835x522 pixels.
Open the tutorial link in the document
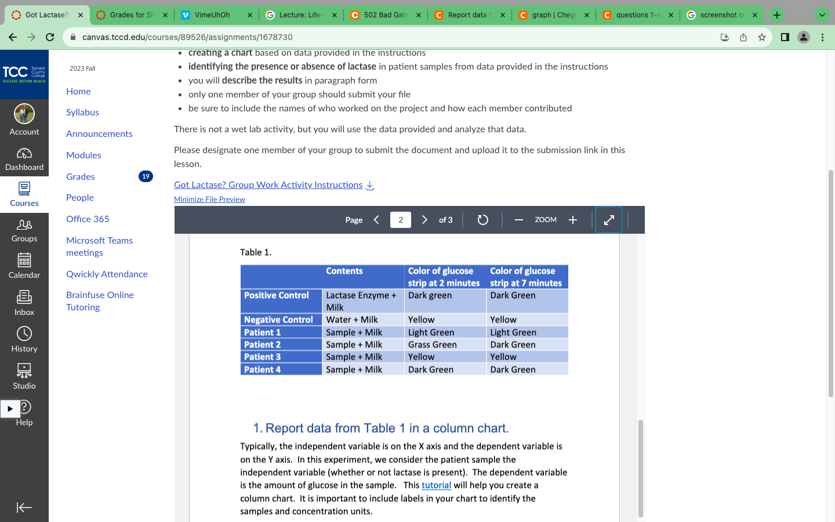(x=436, y=485)
